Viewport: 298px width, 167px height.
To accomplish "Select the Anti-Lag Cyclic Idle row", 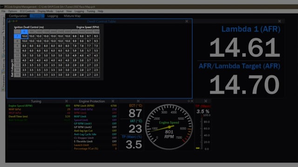I will pyautogui.click(x=95, y=135).
